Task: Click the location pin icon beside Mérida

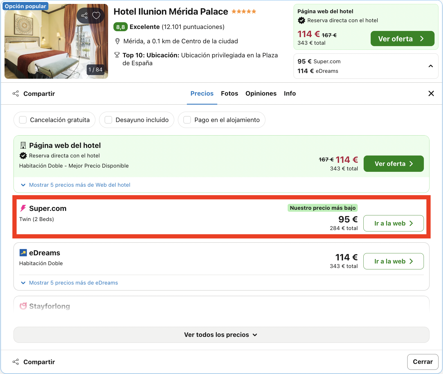Action: [x=118, y=41]
